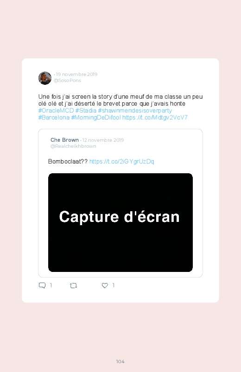The image size is (241, 372).
Task: Open the #Barcelona hashtag
Action: (54, 117)
